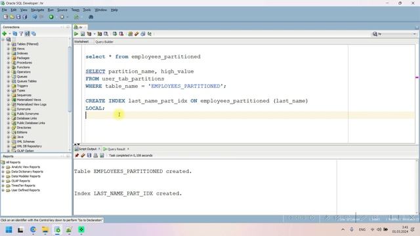Expand the Sequences tree node

pyautogui.click(x=9, y=95)
